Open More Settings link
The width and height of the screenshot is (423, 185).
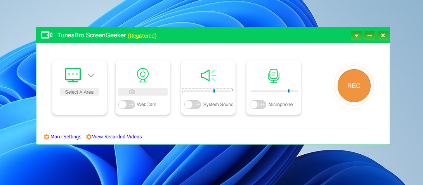pos(66,137)
